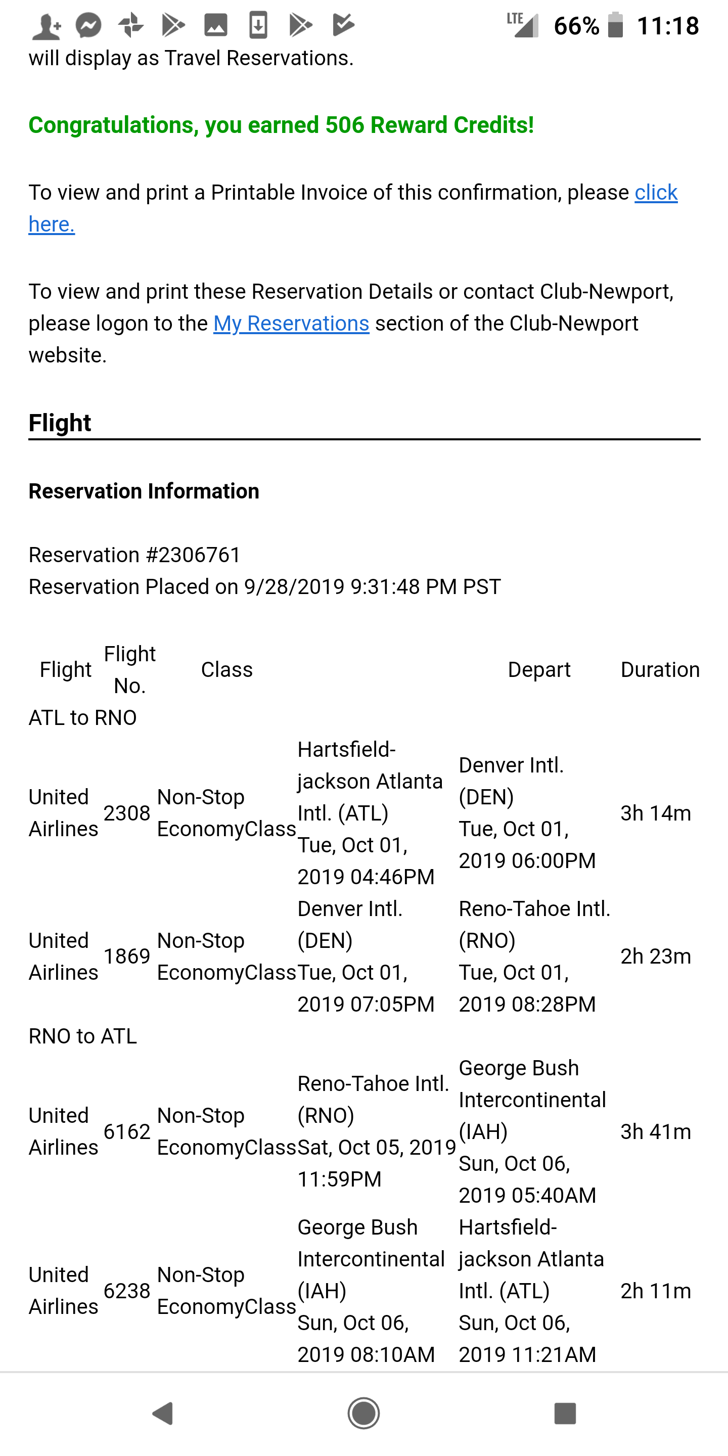Tap the battery status indicator
This screenshot has width=728, height=1456.
[616, 25]
